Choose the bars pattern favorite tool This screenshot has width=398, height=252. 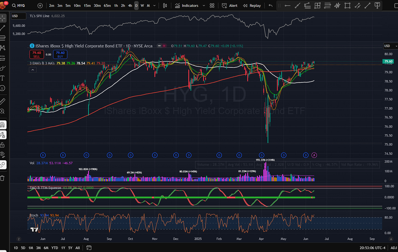coord(337,5)
